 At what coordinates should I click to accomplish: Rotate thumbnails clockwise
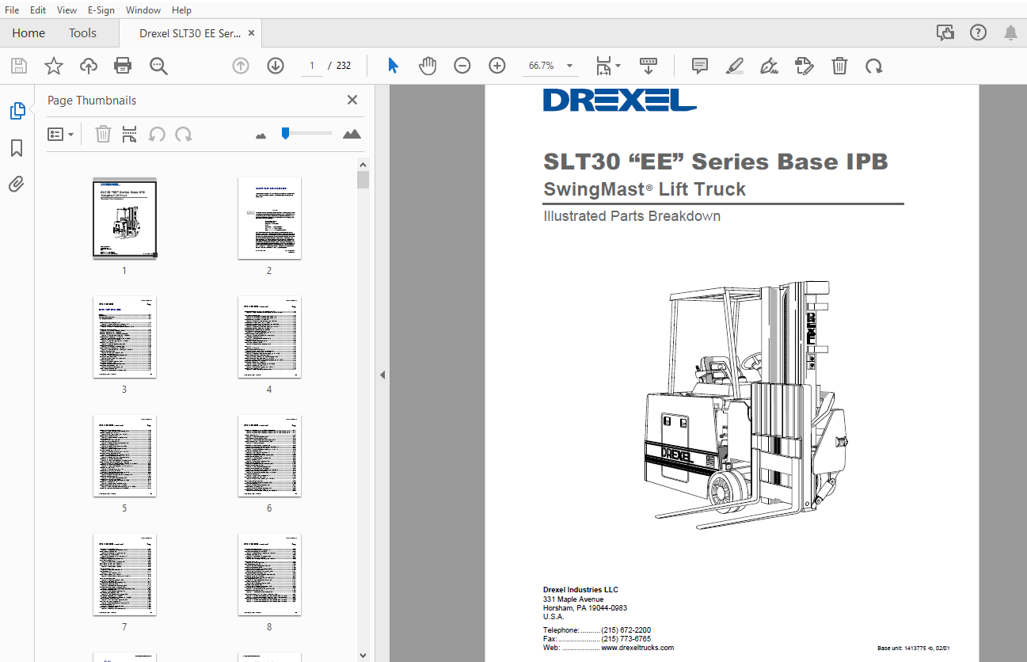(184, 134)
